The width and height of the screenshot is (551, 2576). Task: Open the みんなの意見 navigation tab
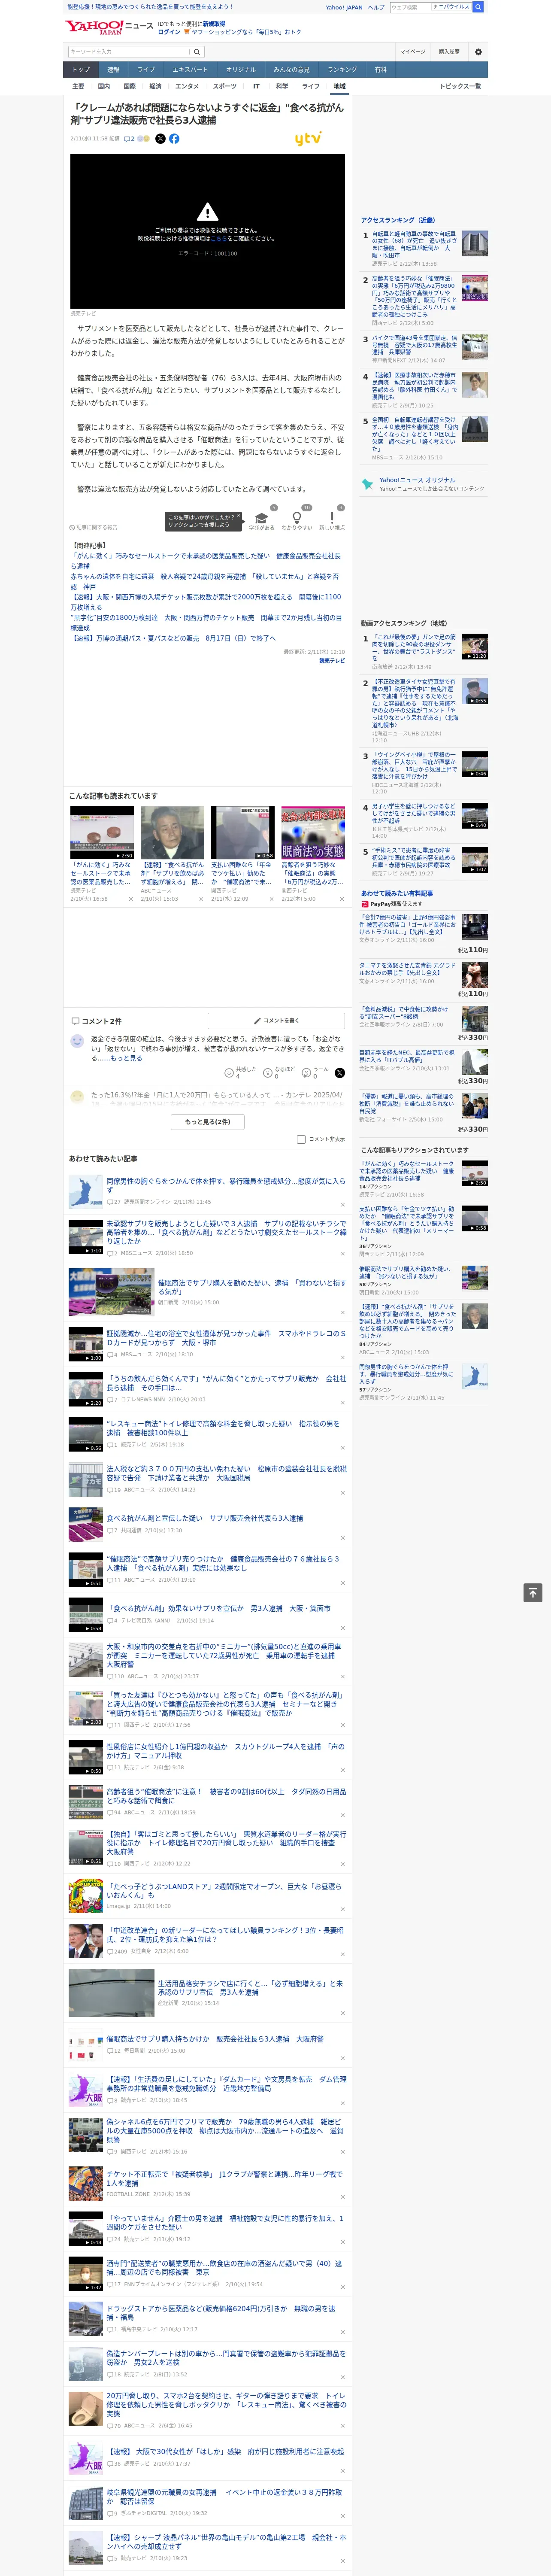tap(292, 70)
